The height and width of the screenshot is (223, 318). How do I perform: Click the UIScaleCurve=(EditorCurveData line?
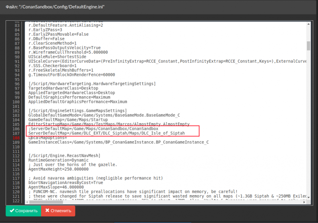tap(167, 61)
